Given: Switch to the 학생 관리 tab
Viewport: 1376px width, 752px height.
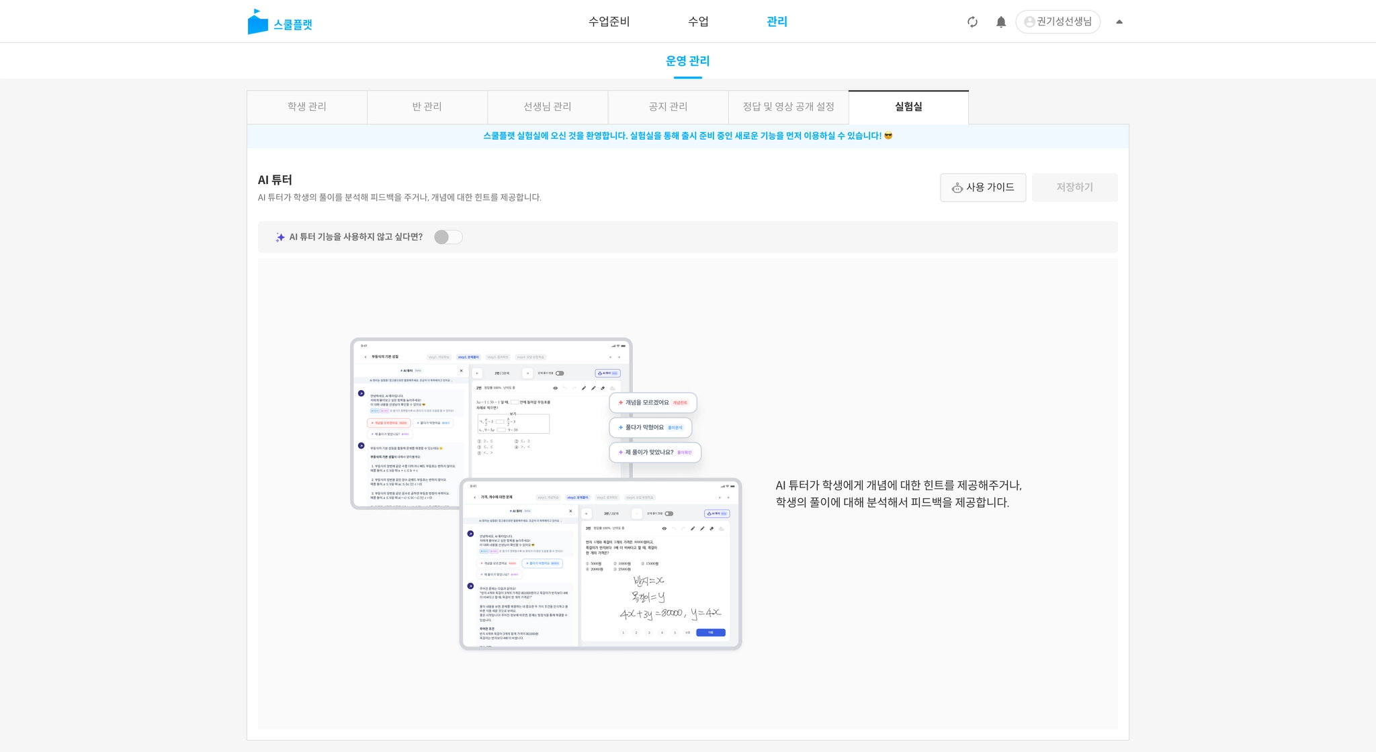Looking at the screenshot, I should (x=307, y=107).
